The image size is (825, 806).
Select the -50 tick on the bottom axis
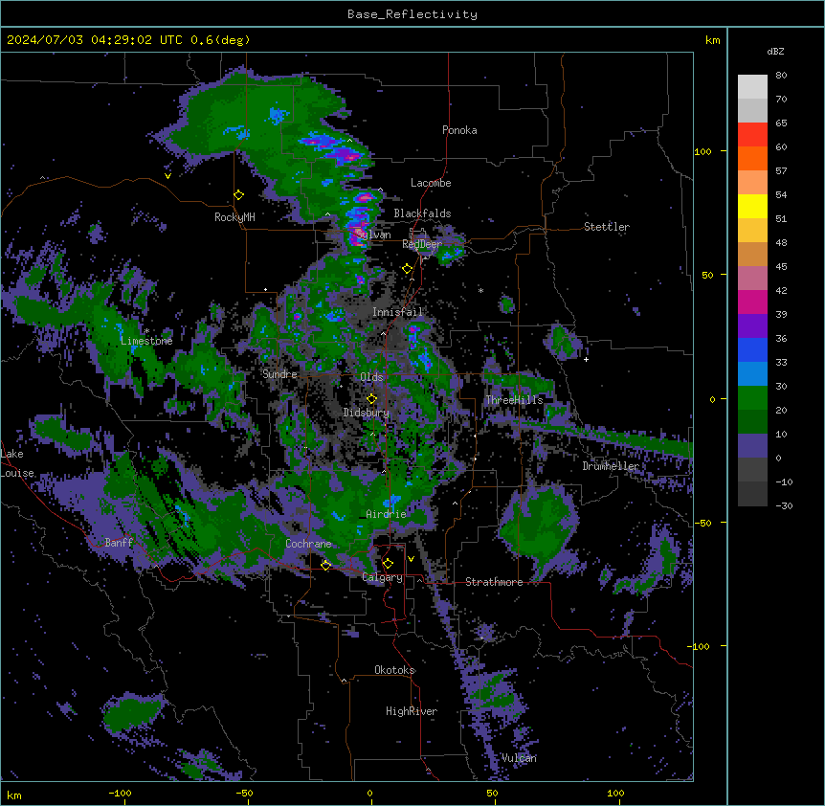pos(244,793)
